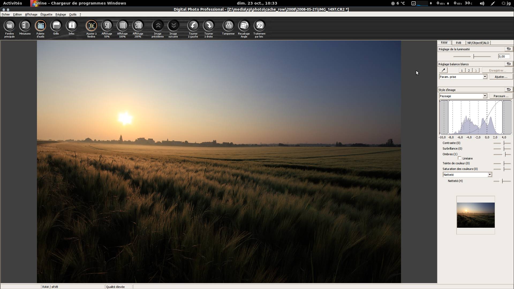Switch to the NR/Objectif/ALO tab
Screen dimensions: 514x289
478,43
